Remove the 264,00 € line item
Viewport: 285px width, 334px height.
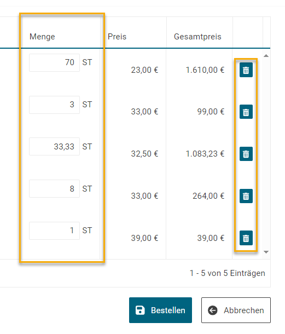pyautogui.click(x=246, y=196)
